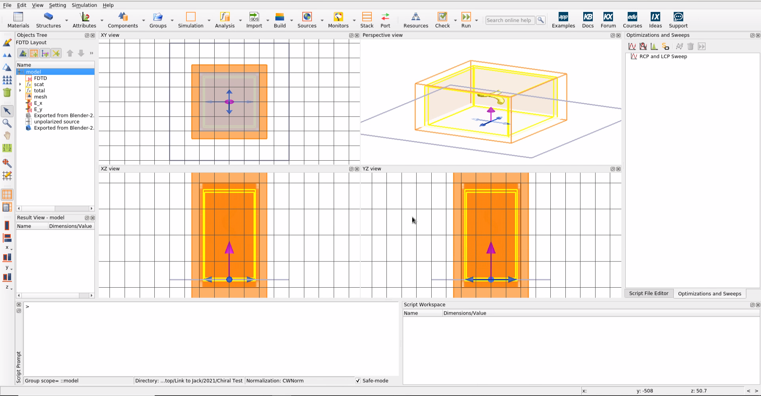Select the Zoom magnifier tool
The image size is (761, 396).
tap(7, 123)
